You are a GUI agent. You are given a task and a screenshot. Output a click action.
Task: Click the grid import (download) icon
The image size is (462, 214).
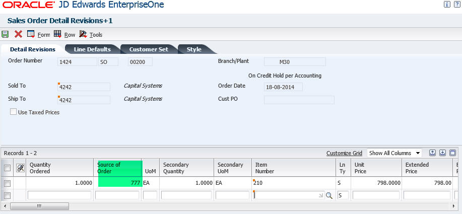click(442, 153)
